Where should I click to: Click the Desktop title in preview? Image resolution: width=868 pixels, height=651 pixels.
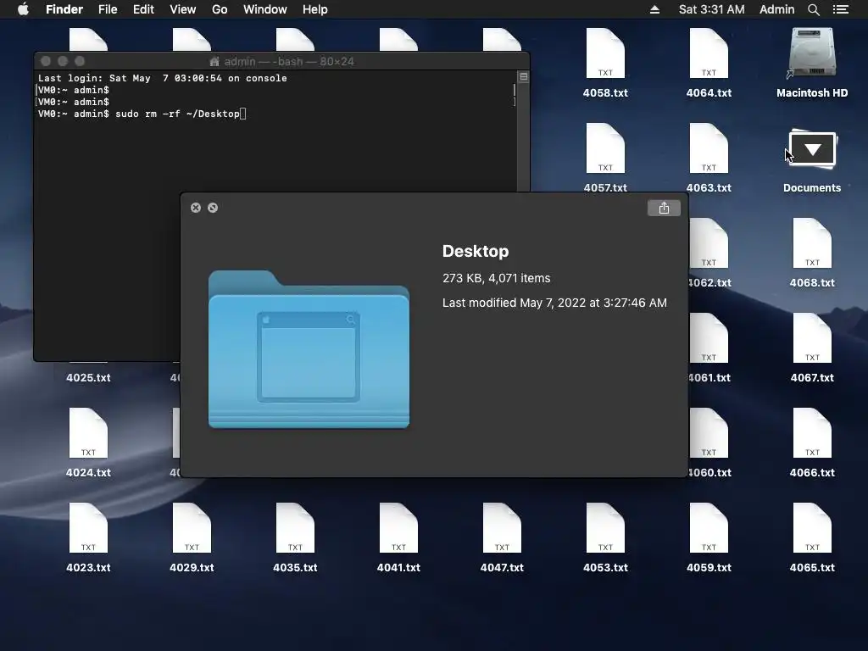click(x=476, y=251)
